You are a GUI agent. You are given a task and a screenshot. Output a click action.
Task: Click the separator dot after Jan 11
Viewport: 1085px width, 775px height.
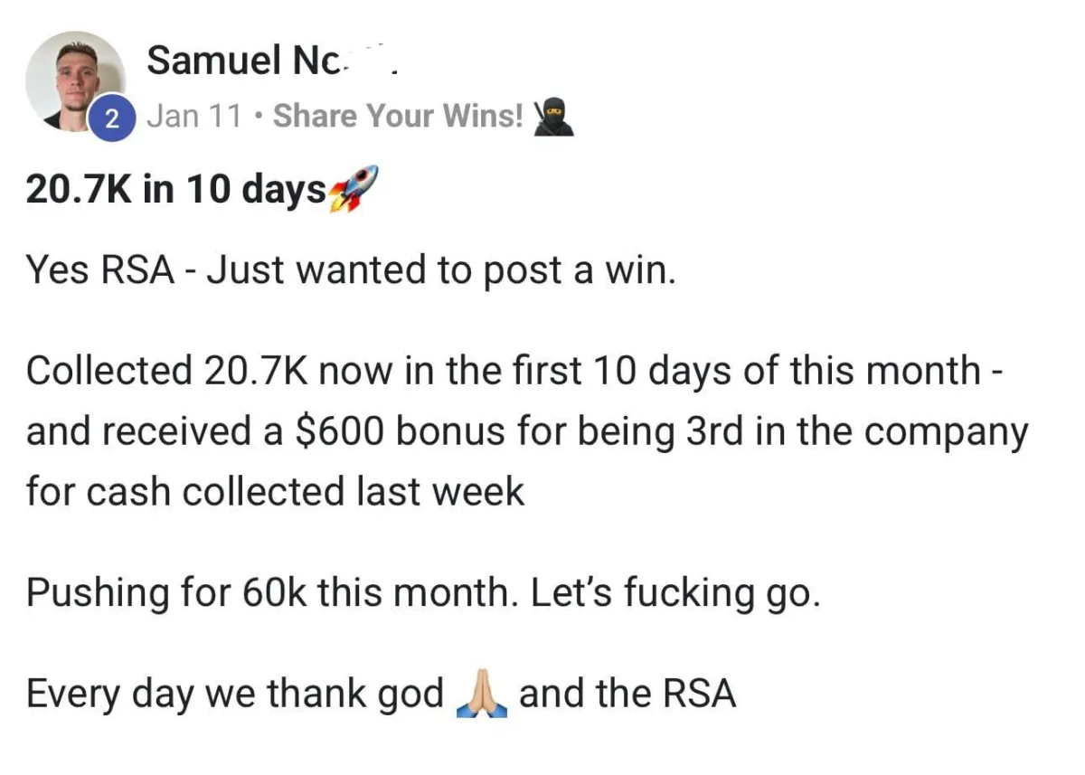[259, 118]
